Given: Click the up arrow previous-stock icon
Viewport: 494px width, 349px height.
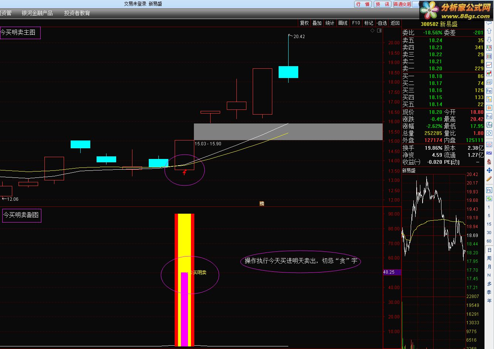Looking at the screenshot, I should click(x=489, y=31).
